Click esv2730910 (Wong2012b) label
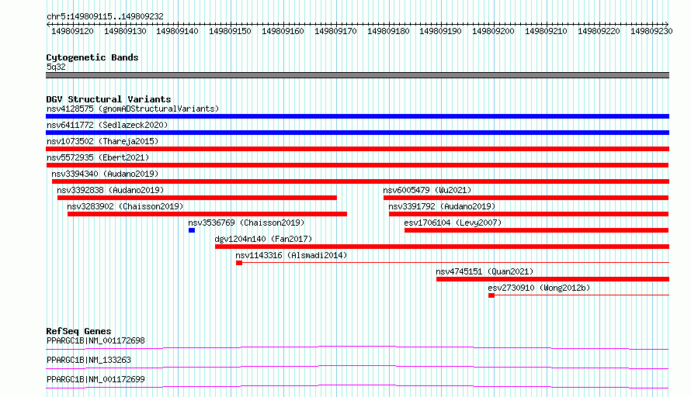 [539, 288]
